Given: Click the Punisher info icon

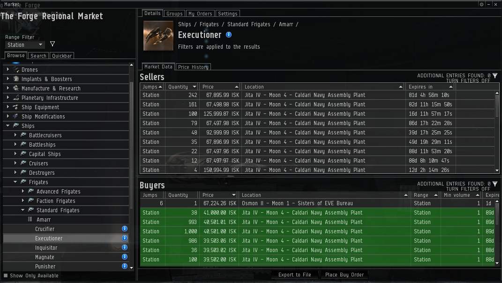Looking at the screenshot, I should point(125,266).
